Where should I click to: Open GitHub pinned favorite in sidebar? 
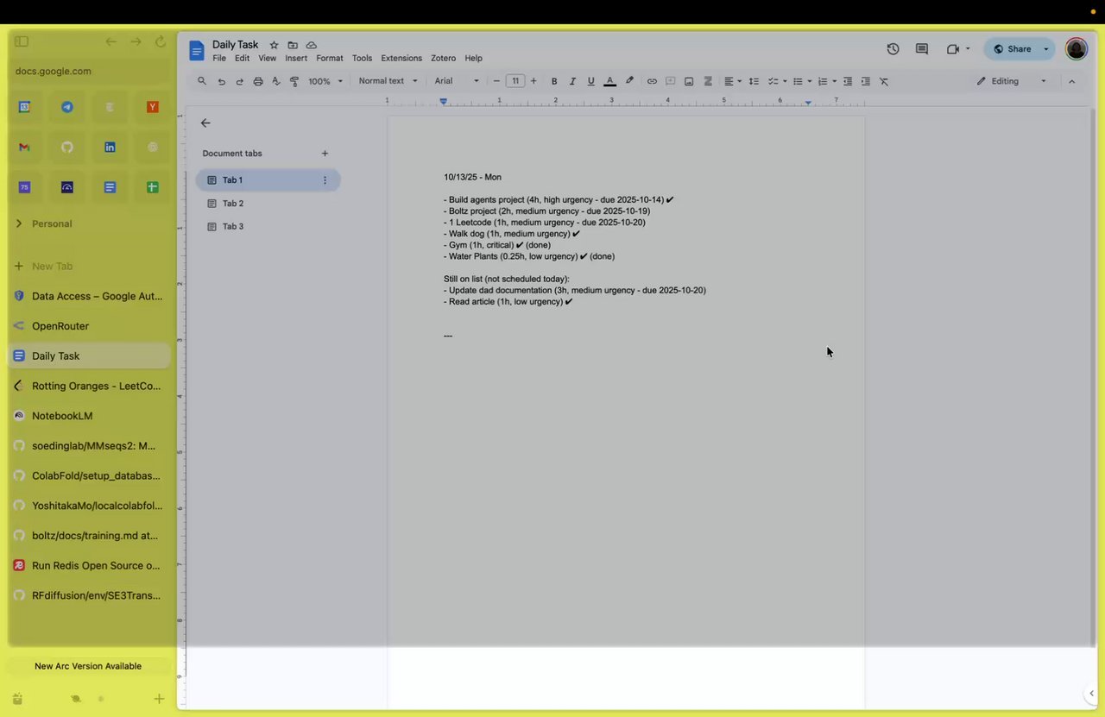(x=67, y=148)
